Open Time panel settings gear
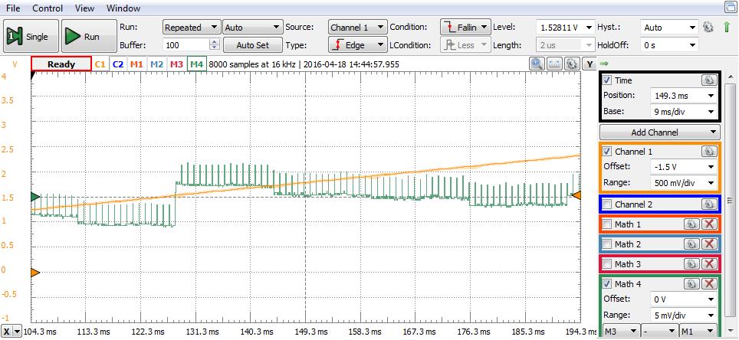Screen dimensions: 739x340 tap(708, 80)
